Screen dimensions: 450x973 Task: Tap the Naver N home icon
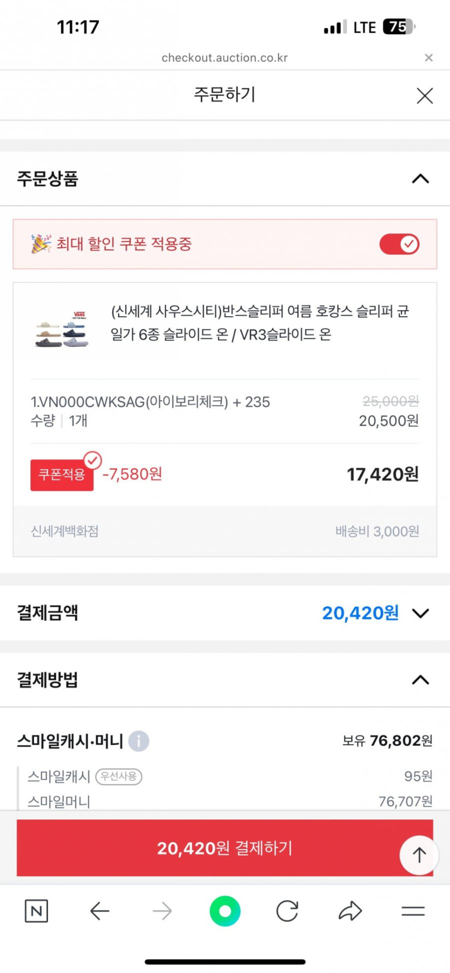click(37, 911)
